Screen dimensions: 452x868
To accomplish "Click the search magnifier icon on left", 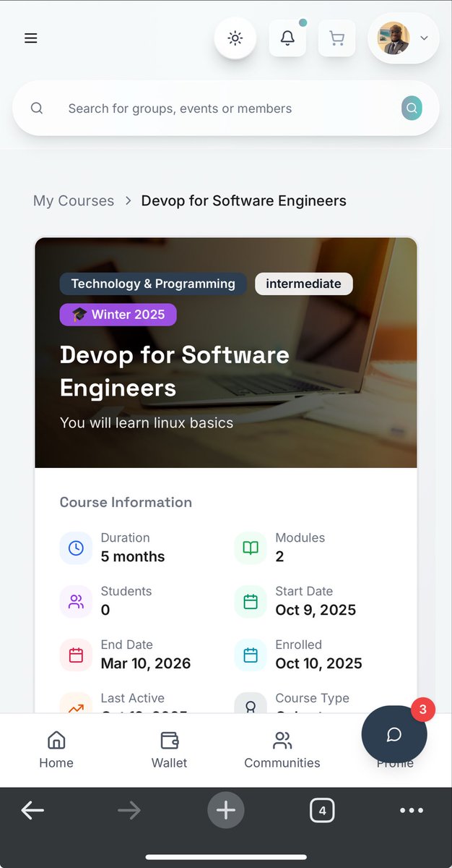I will [37, 109].
